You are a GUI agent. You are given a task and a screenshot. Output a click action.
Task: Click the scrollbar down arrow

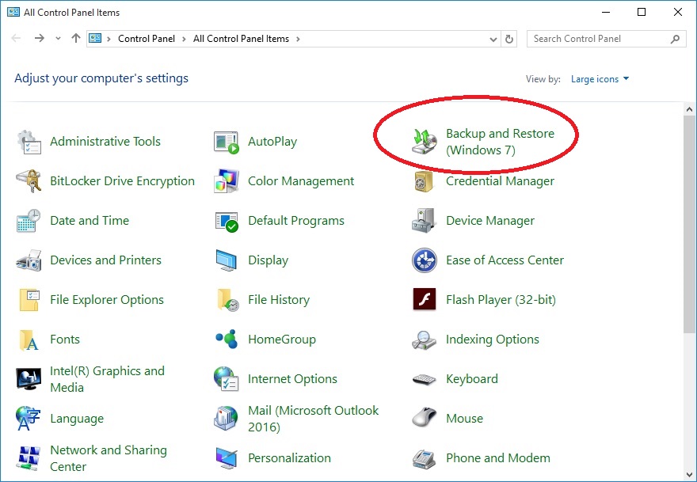point(690,474)
